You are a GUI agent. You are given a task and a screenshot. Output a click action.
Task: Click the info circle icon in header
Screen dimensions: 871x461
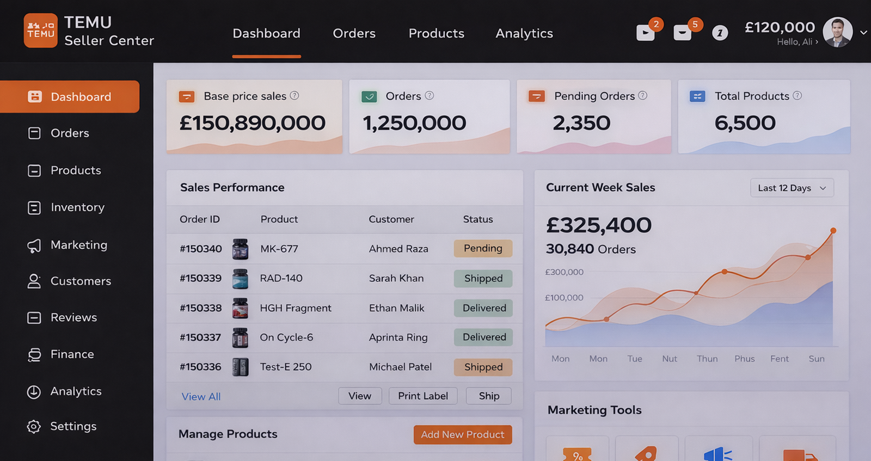(x=720, y=33)
